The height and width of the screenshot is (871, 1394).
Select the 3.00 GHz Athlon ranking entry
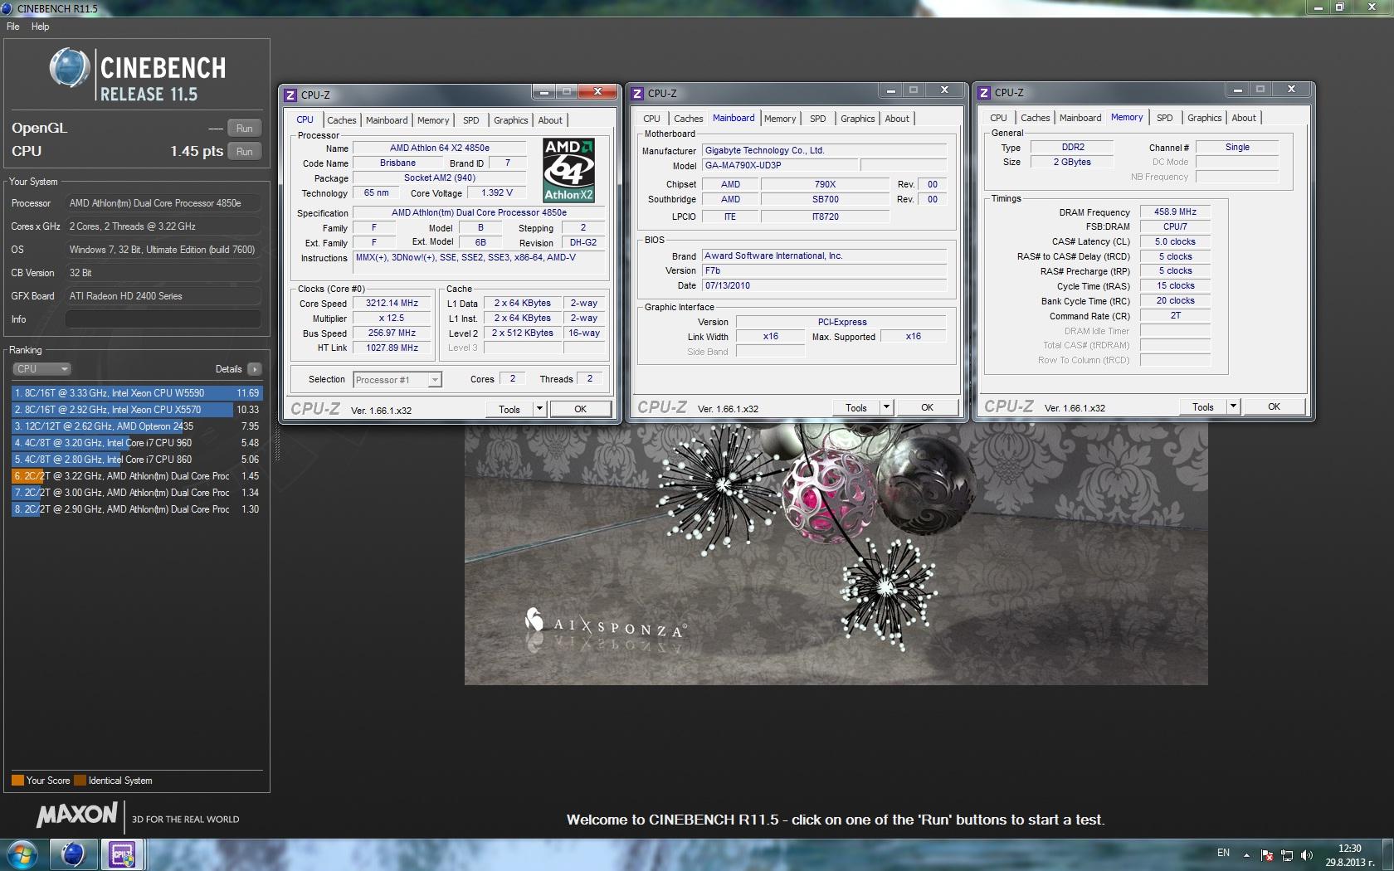137,493
